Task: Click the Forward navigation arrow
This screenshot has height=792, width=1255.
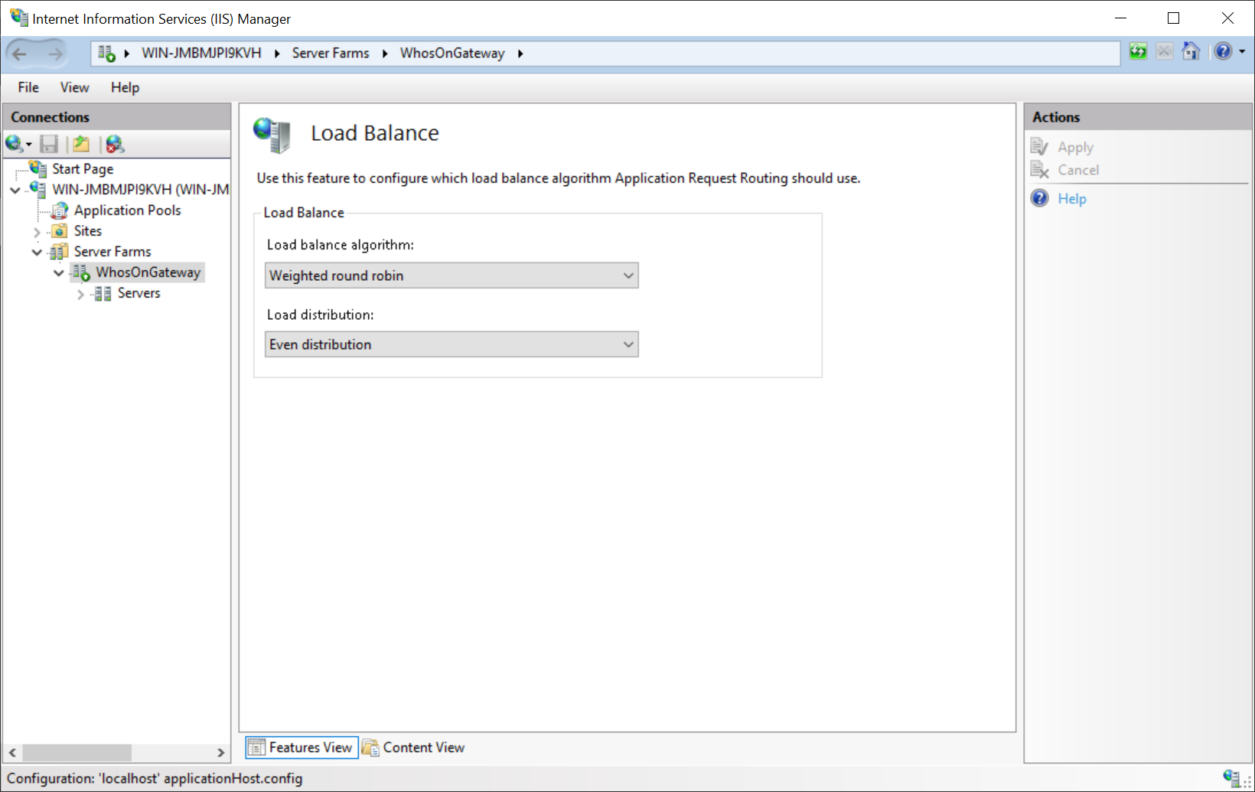Action: (55, 54)
